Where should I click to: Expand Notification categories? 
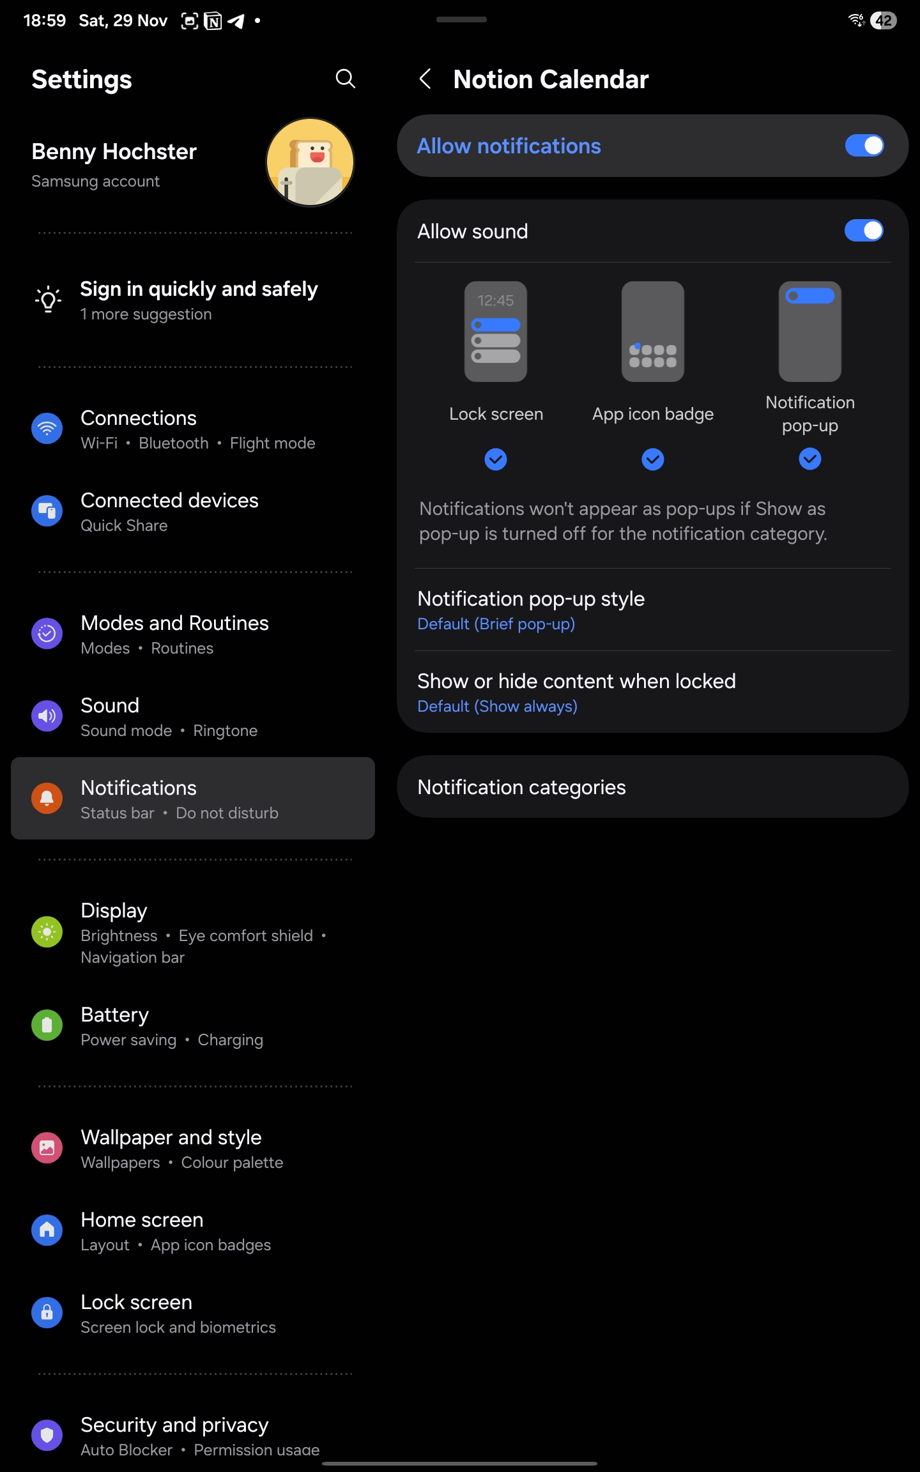click(652, 787)
